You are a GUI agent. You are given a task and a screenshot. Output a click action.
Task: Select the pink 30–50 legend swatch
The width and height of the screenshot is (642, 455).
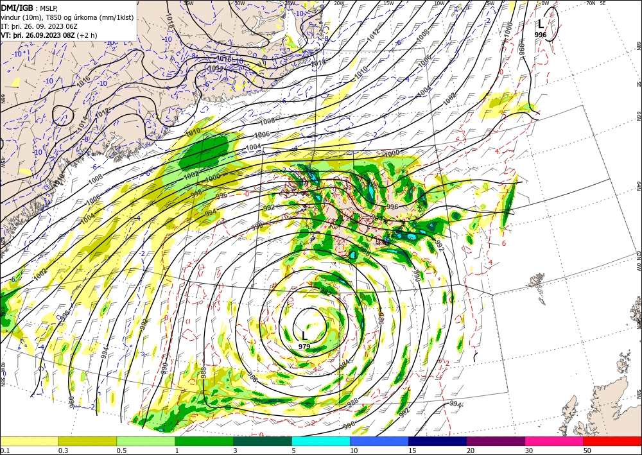pyautogui.click(x=555, y=441)
